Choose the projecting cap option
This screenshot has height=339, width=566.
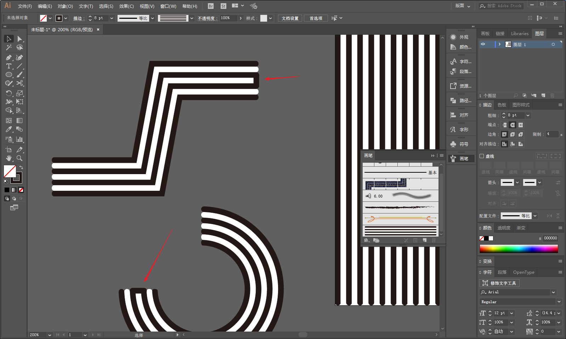[x=521, y=125]
